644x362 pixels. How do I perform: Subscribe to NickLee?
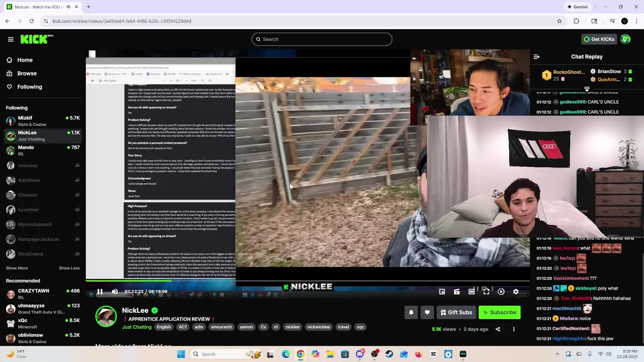[500, 312]
